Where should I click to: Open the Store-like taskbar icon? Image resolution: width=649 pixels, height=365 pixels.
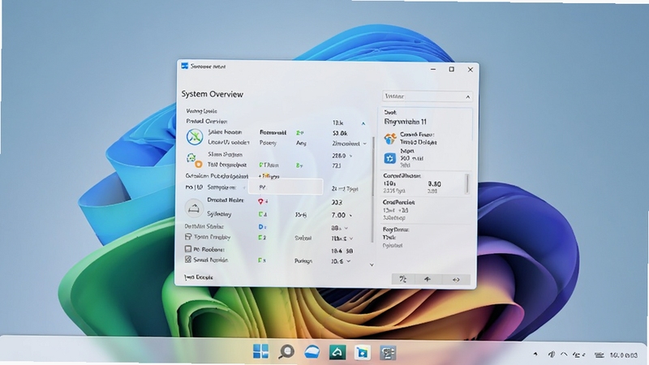click(x=363, y=353)
